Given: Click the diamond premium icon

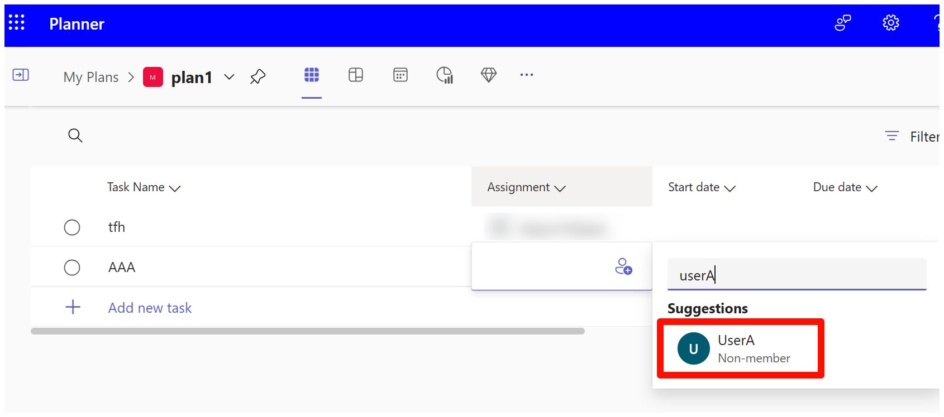Looking at the screenshot, I should [489, 75].
